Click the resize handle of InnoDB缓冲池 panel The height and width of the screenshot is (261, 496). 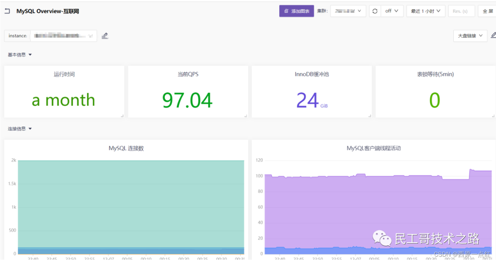[369, 116]
